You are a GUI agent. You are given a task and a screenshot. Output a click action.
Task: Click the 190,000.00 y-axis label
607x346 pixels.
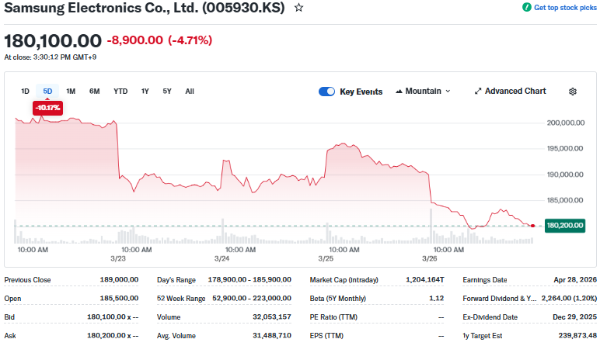pos(565,175)
